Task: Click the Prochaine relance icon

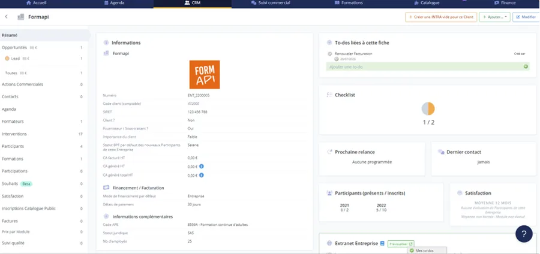Action: [329, 152]
